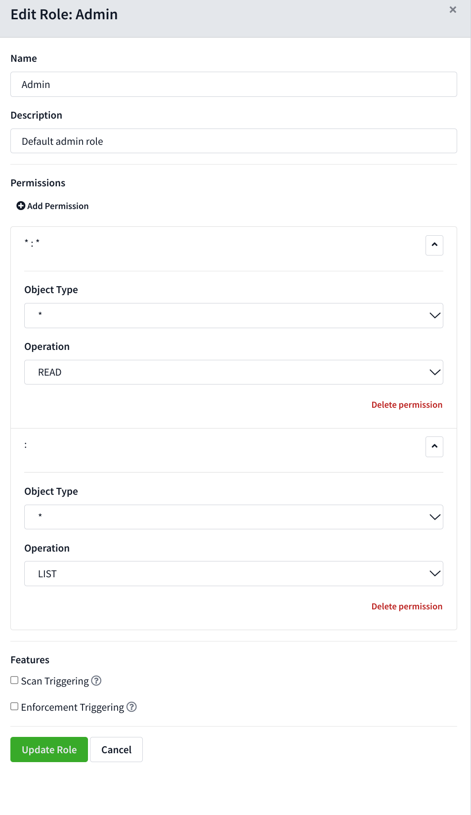Click the Update Role button
The image size is (471, 815).
click(x=49, y=749)
